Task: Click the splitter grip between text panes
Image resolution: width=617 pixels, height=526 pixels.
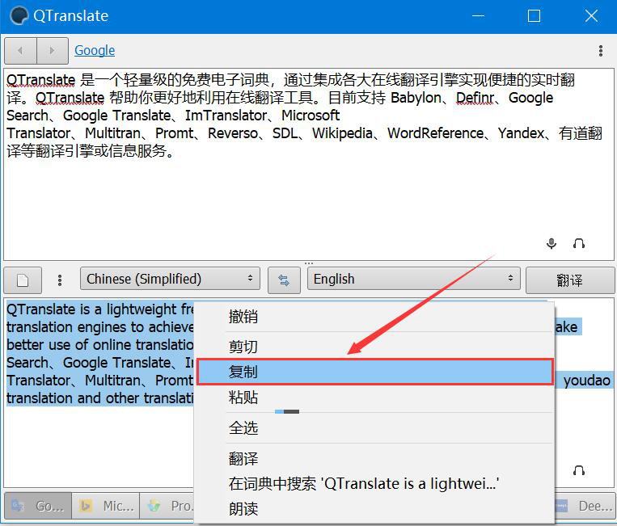Action: 309,263
